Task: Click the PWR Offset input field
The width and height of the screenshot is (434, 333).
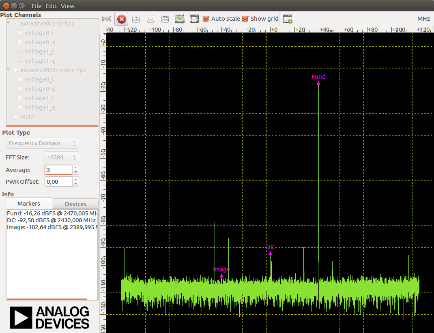Action: click(58, 181)
